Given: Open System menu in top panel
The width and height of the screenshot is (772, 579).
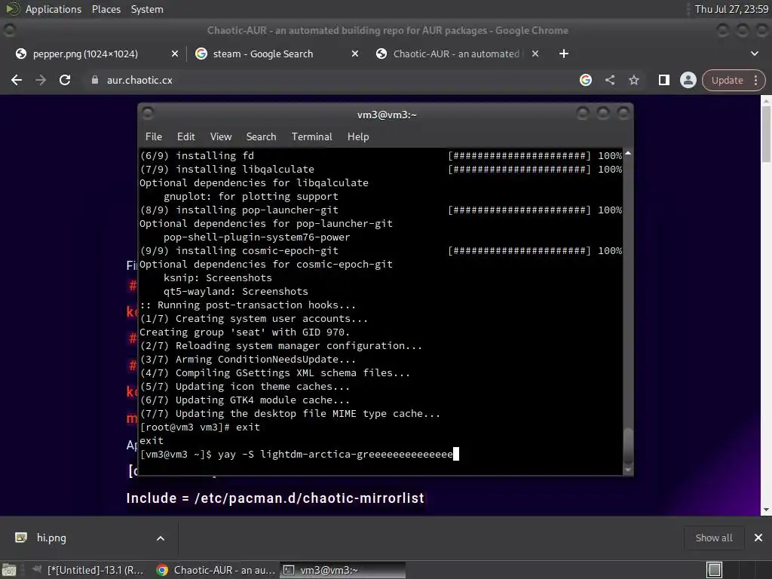Looking at the screenshot, I should 147,9.
